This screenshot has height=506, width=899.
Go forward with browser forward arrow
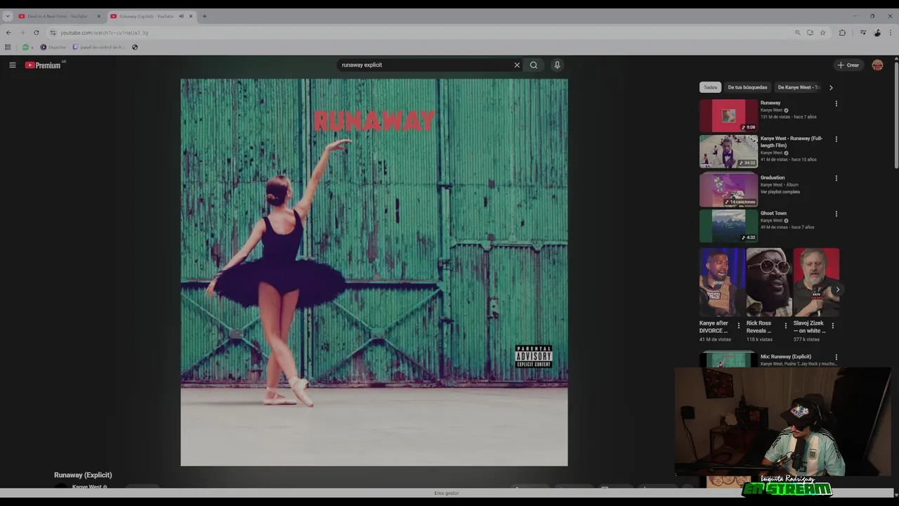22,32
